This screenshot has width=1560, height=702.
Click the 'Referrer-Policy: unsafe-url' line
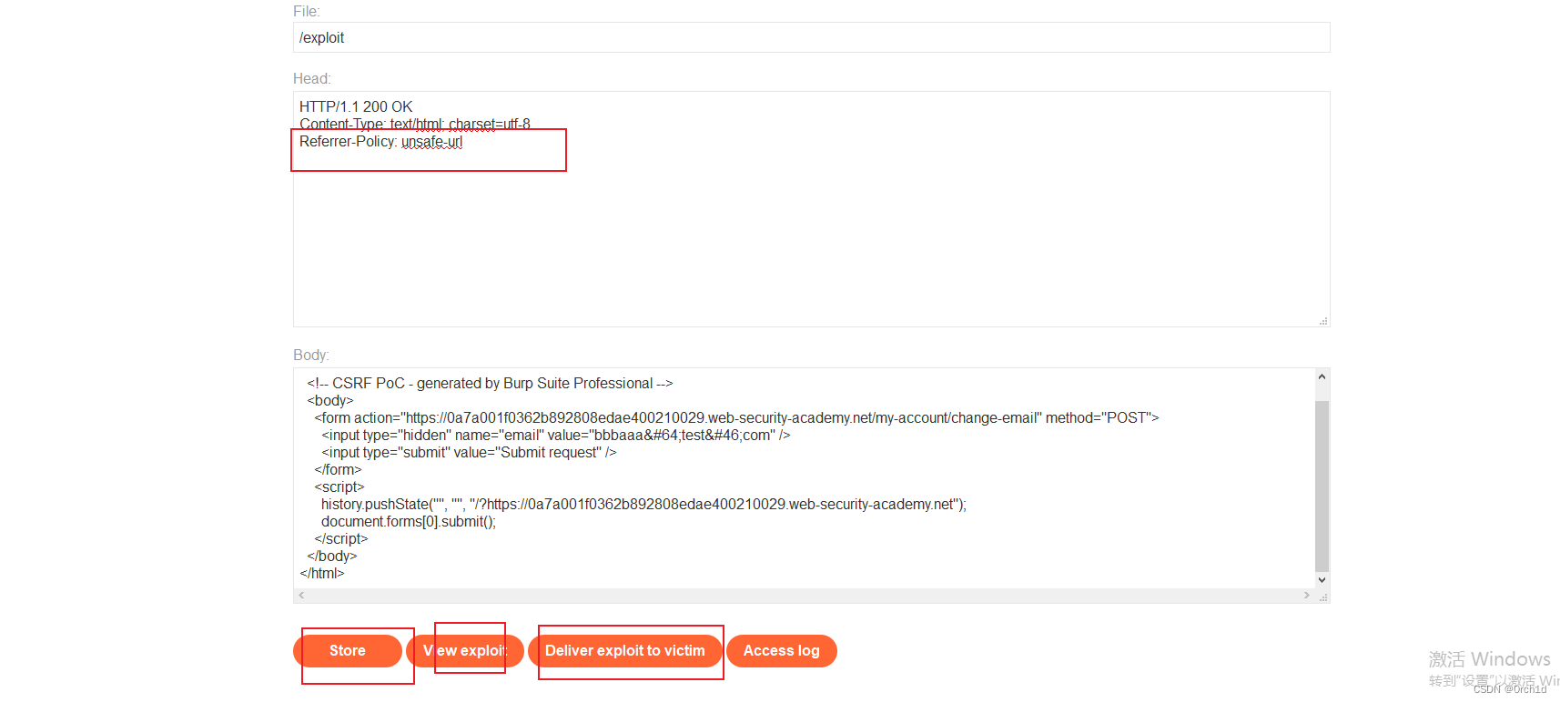point(380,142)
